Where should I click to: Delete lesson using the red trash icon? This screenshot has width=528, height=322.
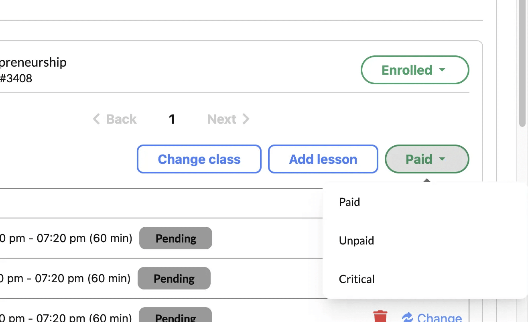tap(380, 316)
